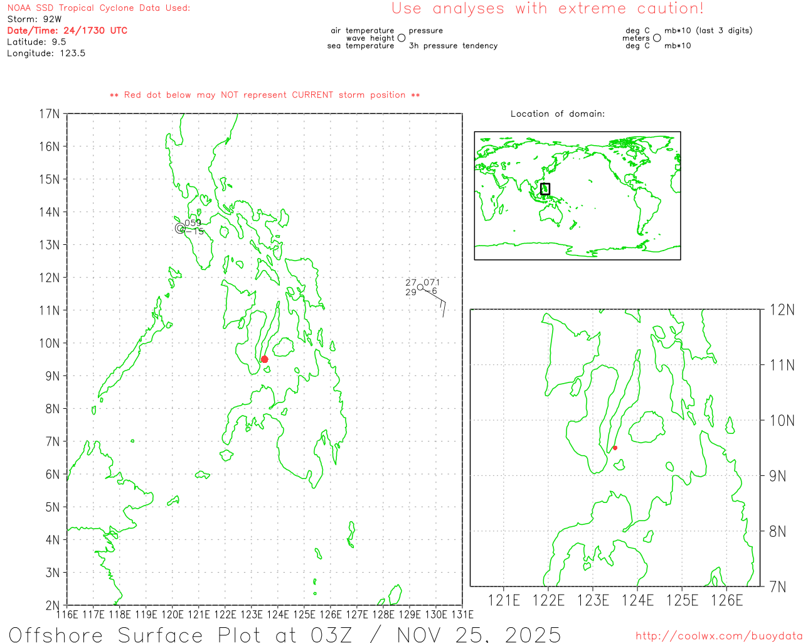Select the "131E" longitude axis label
This screenshot has height=643, width=803.
pyautogui.click(x=462, y=614)
